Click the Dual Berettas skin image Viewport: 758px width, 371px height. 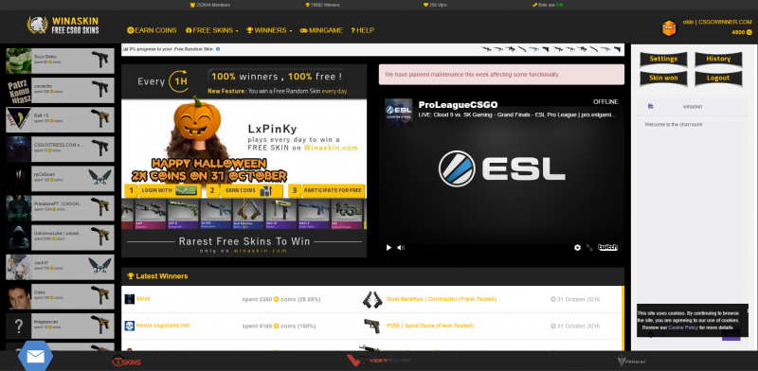pyautogui.click(x=372, y=299)
